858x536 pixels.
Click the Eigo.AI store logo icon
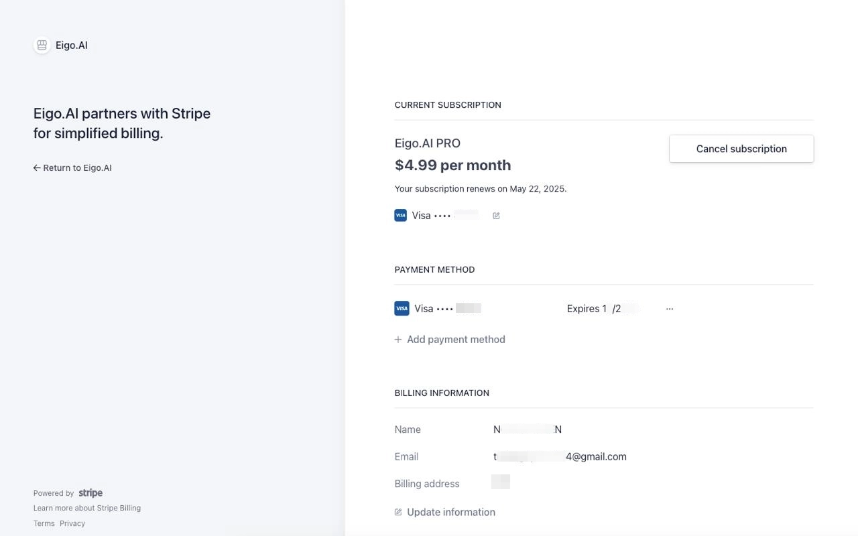click(x=42, y=46)
